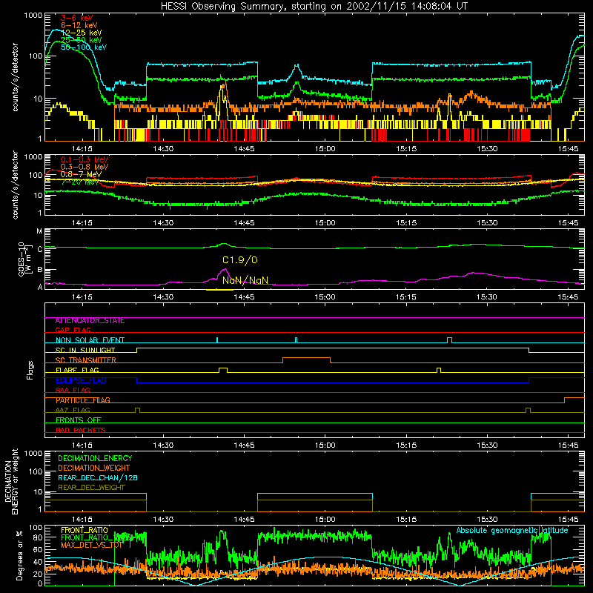
Task: Select the orange 6-12 keV legend label
Action: (79, 25)
